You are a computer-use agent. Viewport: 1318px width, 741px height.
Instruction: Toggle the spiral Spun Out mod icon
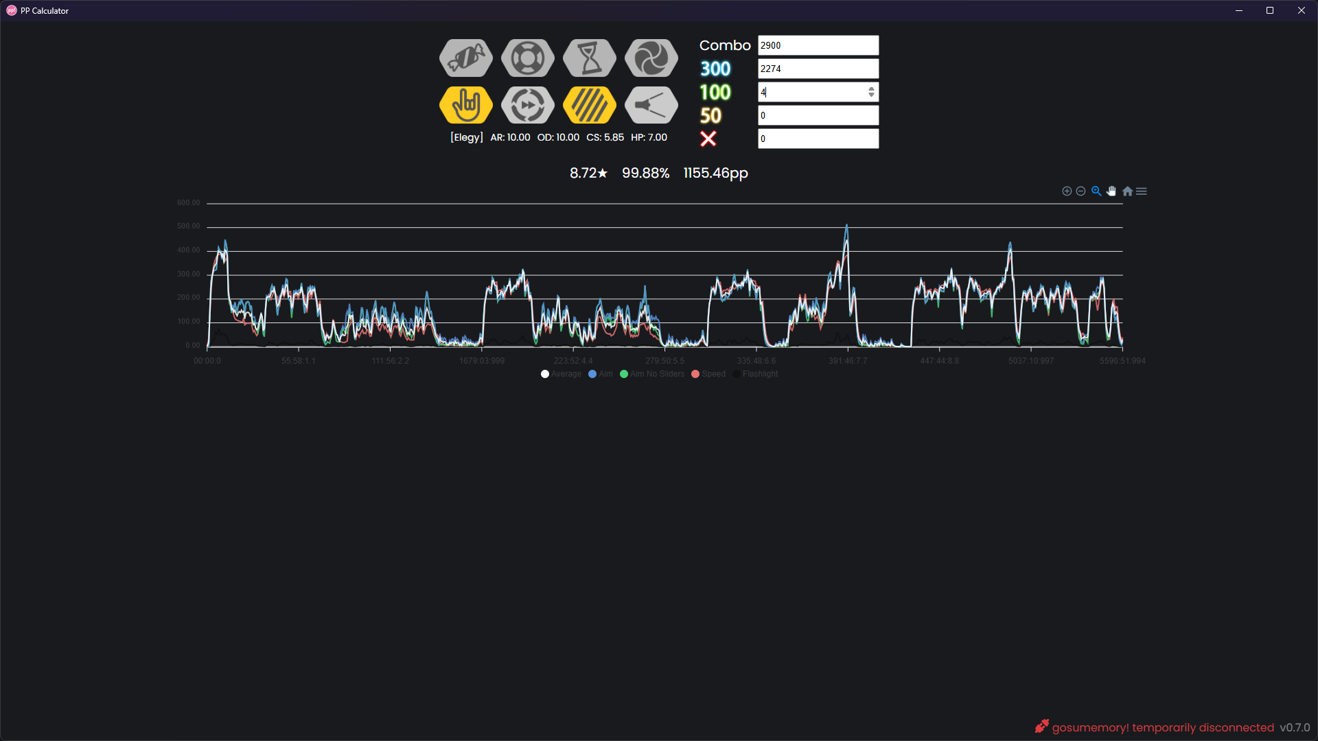(x=651, y=58)
